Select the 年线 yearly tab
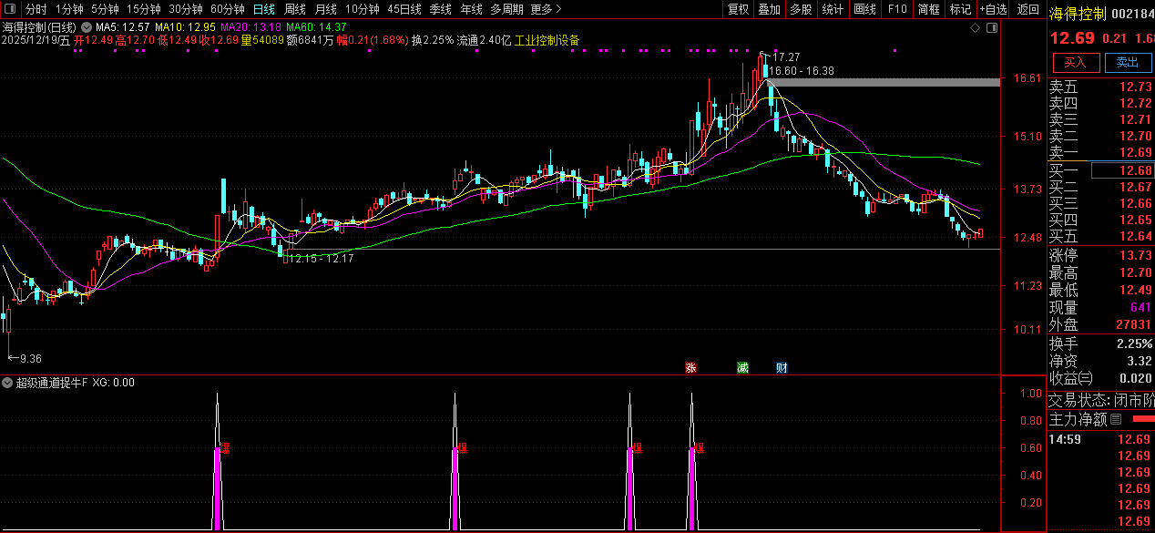Screen dimensions: 1155x533 click(471, 9)
